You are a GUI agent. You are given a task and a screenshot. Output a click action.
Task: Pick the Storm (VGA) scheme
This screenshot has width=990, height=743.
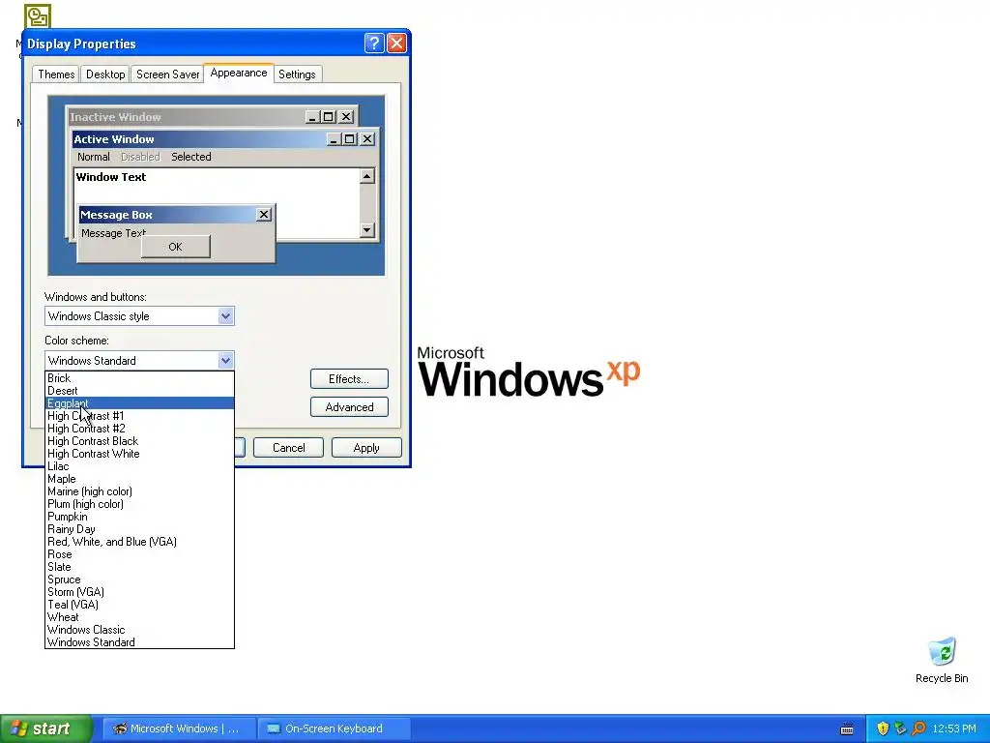coord(139,592)
